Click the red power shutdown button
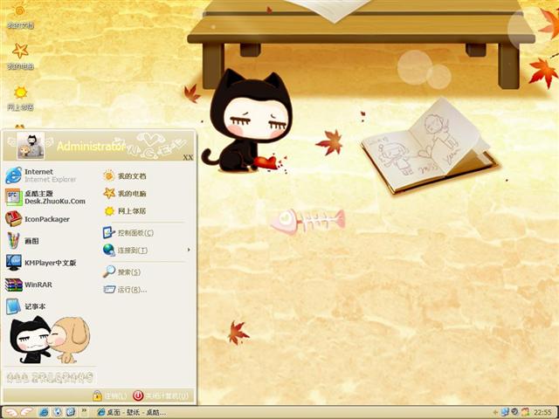559x419 pixels. 160,395
